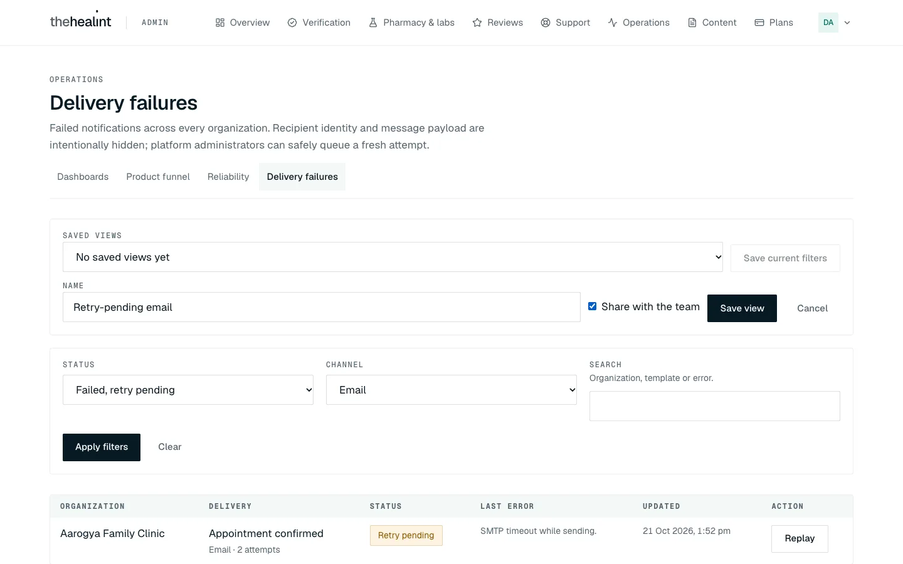Click the Reviews star icon

477,23
